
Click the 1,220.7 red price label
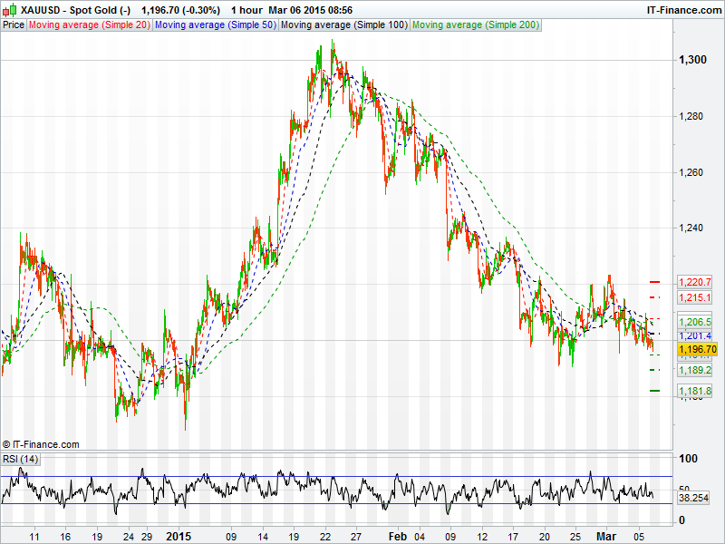(695, 283)
